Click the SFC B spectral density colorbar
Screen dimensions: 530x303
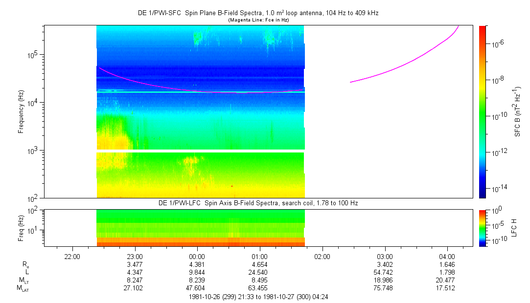[x=483, y=111]
